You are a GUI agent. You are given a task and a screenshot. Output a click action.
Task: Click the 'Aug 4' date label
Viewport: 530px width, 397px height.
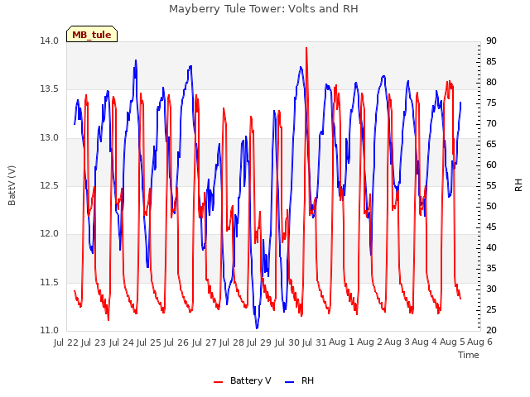[425, 342]
